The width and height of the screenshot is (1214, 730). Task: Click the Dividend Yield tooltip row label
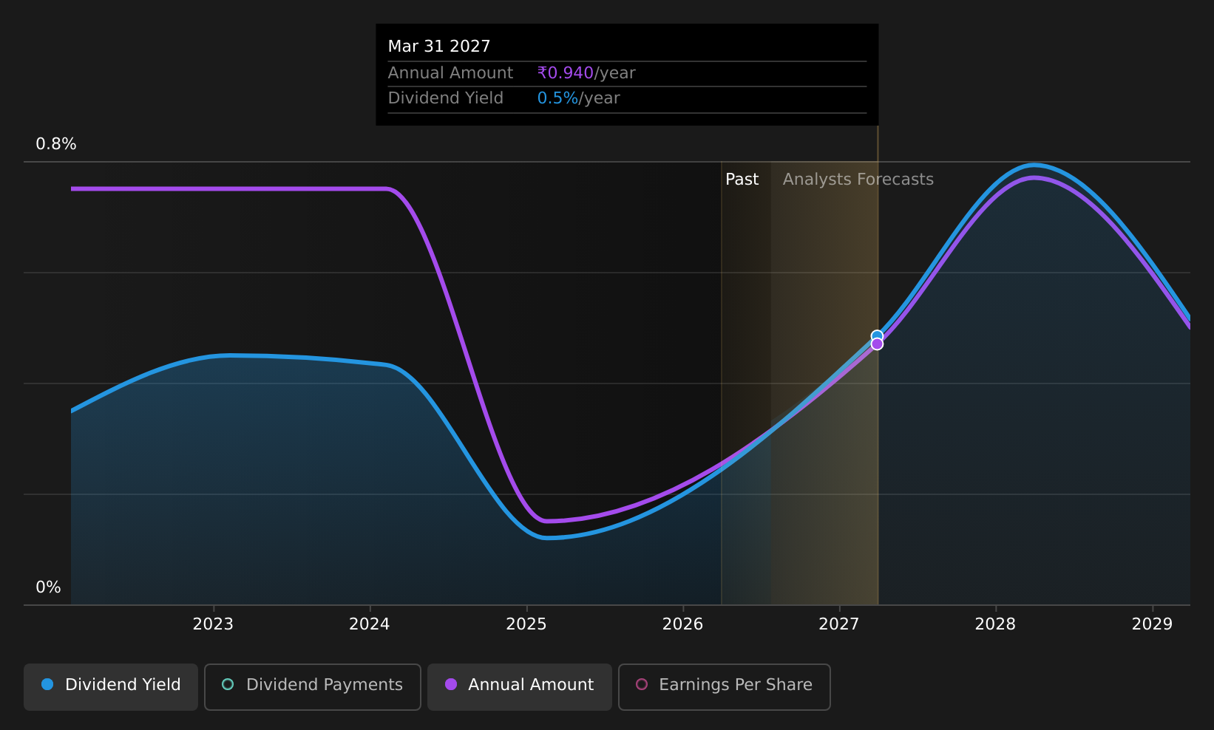[446, 98]
